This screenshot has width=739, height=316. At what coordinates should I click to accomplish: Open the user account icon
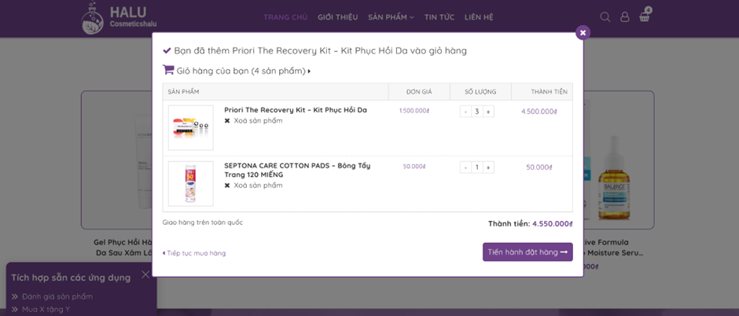624,17
